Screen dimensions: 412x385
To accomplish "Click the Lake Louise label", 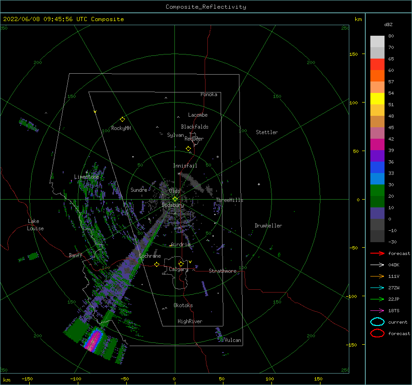I will (35, 225).
